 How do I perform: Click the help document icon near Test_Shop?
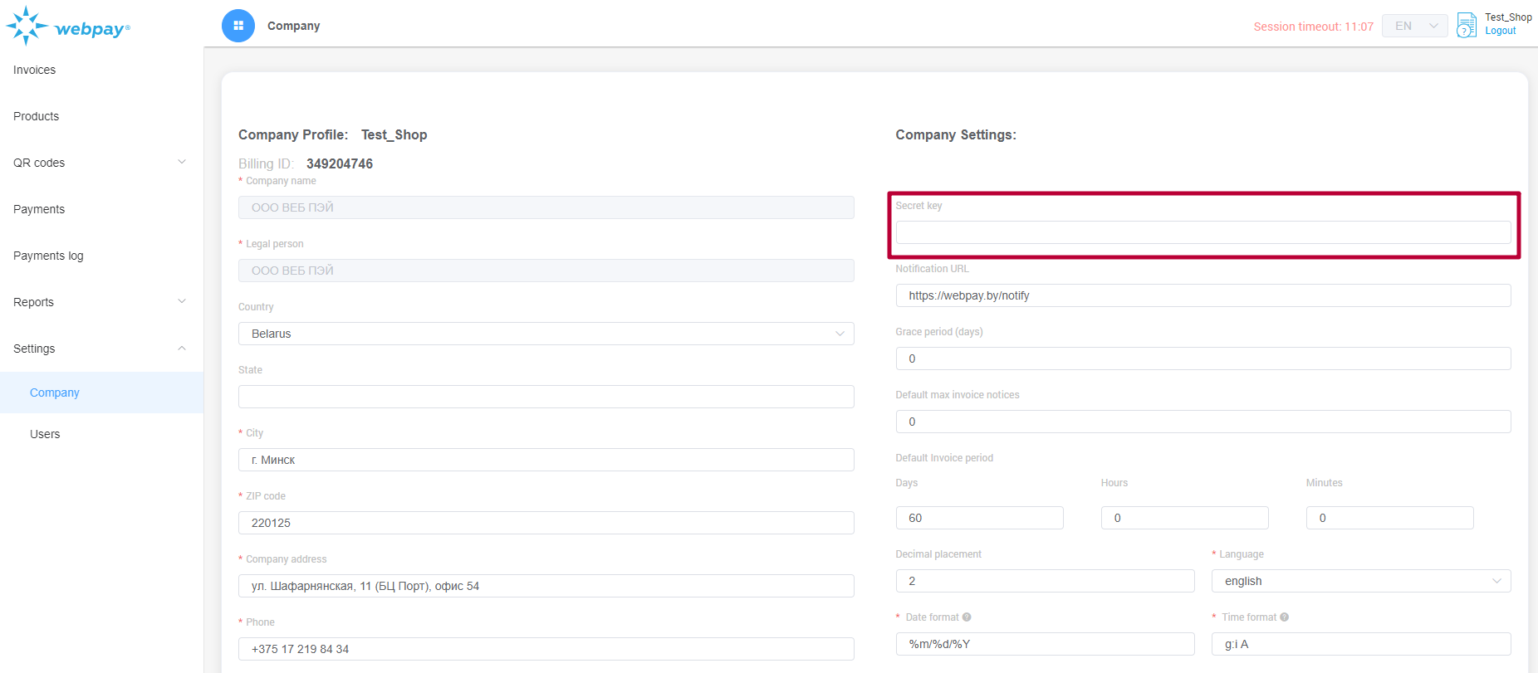point(1467,25)
